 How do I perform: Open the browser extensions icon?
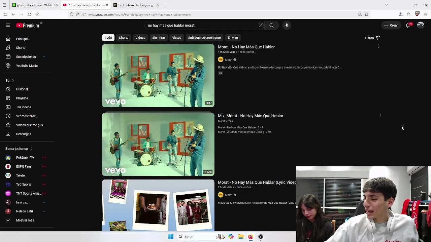[x=408, y=14]
